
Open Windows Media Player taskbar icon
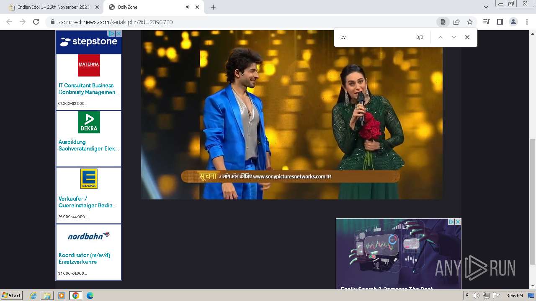(62, 296)
